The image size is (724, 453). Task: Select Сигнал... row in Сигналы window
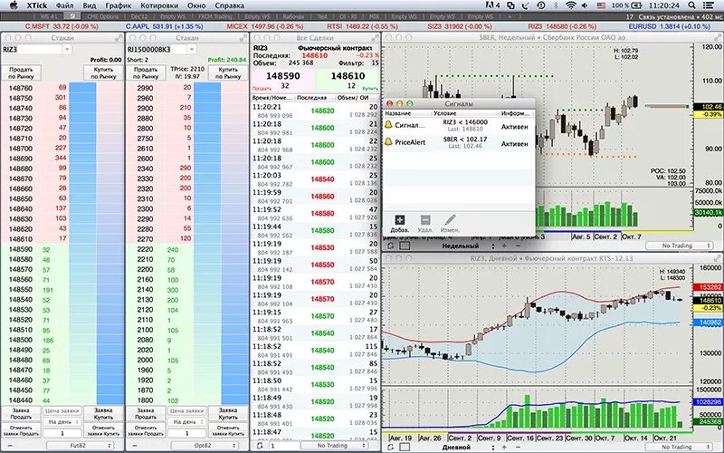[459, 125]
